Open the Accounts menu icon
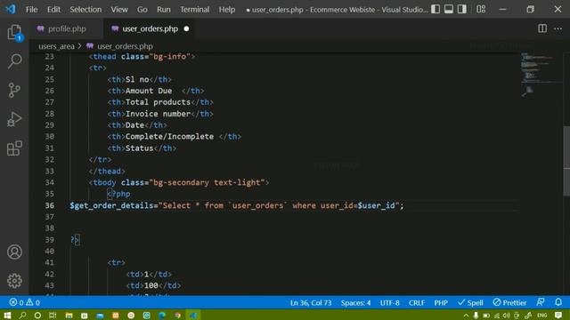The image size is (570, 320). click(14, 252)
